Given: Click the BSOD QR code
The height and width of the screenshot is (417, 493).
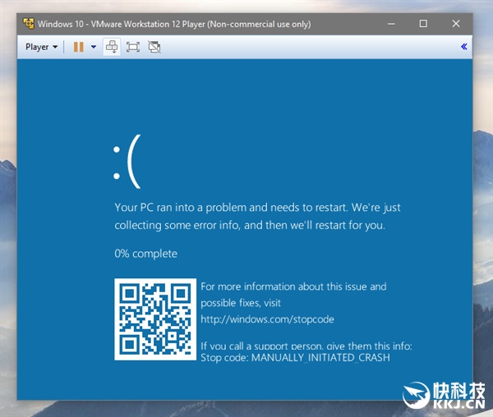Looking at the screenshot, I should pyautogui.click(x=155, y=319).
